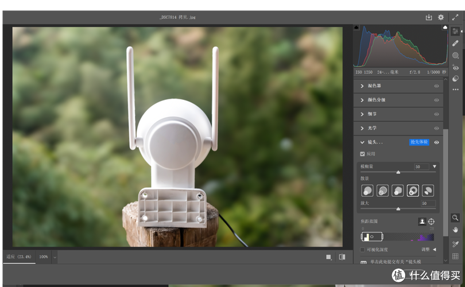Click the 放大 value input field
The height and width of the screenshot is (287, 465).
428,203
